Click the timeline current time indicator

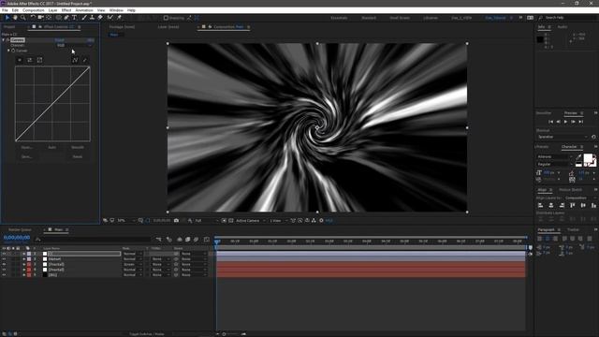tap(216, 242)
